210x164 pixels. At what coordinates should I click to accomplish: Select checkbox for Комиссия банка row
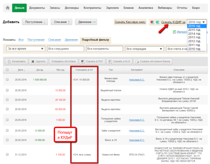(x=7, y=154)
